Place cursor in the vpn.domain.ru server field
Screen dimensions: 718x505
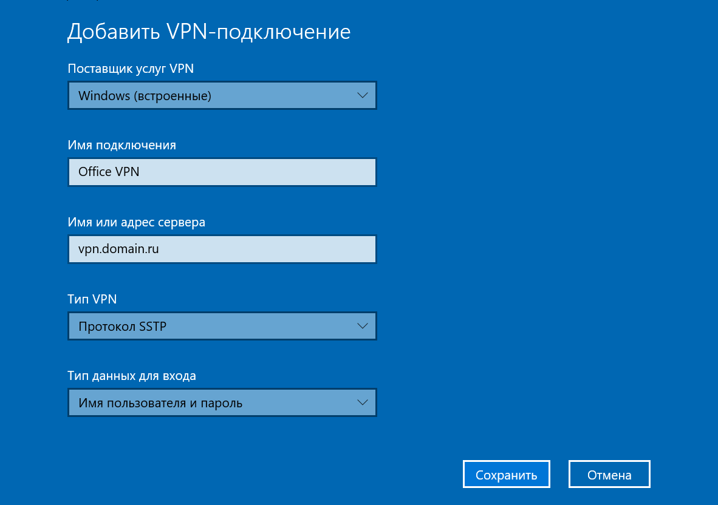click(222, 249)
